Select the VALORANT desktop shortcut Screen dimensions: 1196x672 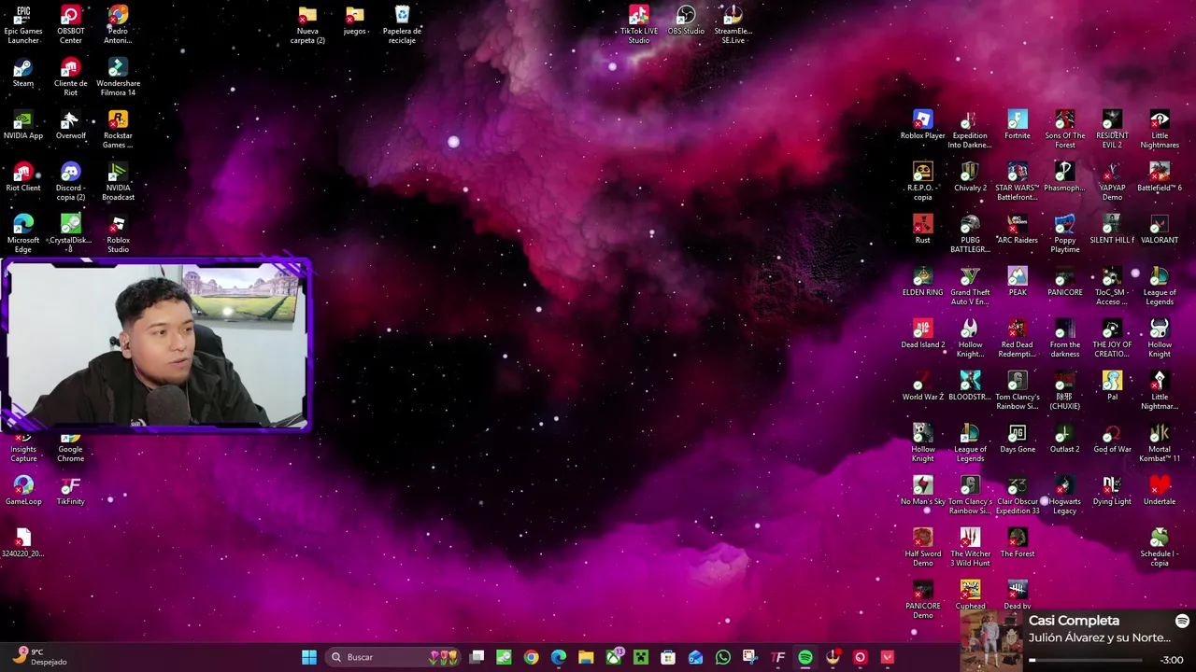(x=1160, y=229)
